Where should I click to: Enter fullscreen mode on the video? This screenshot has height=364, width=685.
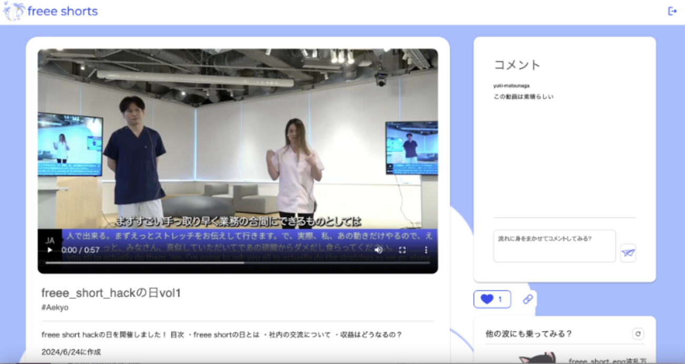[x=402, y=250]
